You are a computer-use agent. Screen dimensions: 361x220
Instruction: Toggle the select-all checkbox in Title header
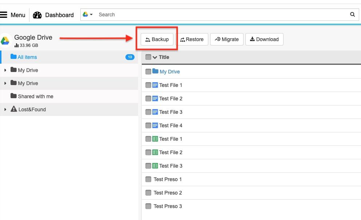pyautogui.click(x=148, y=57)
